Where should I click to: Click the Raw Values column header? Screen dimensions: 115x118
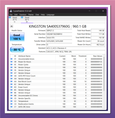coord(98,56)
